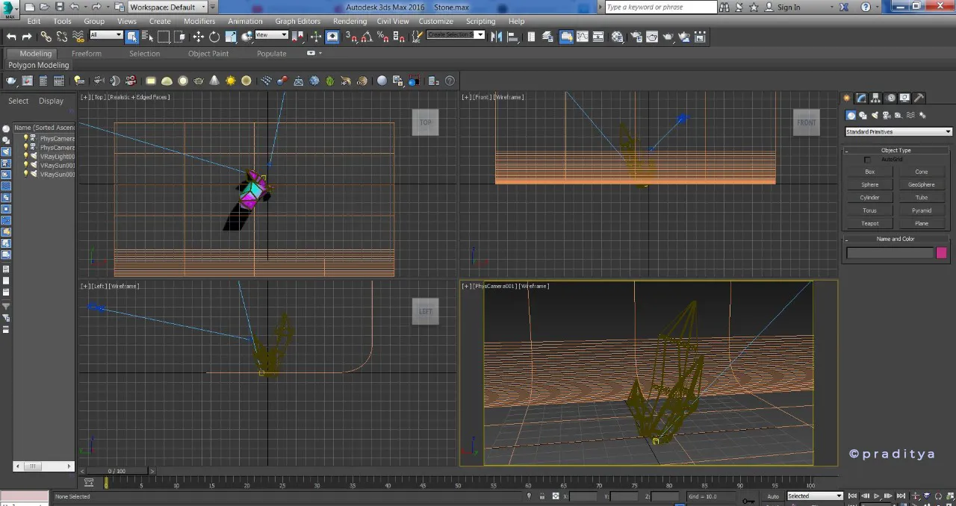Open the Standard Primitives dropdown
Screen dimensions: 956x506
pyautogui.click(x=898, y=132)
